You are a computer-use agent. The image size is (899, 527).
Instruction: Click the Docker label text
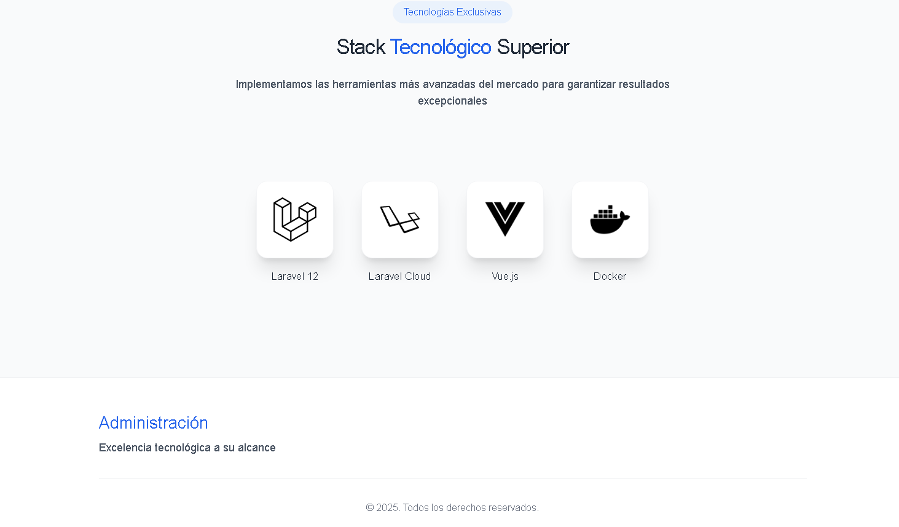point(610,276)
